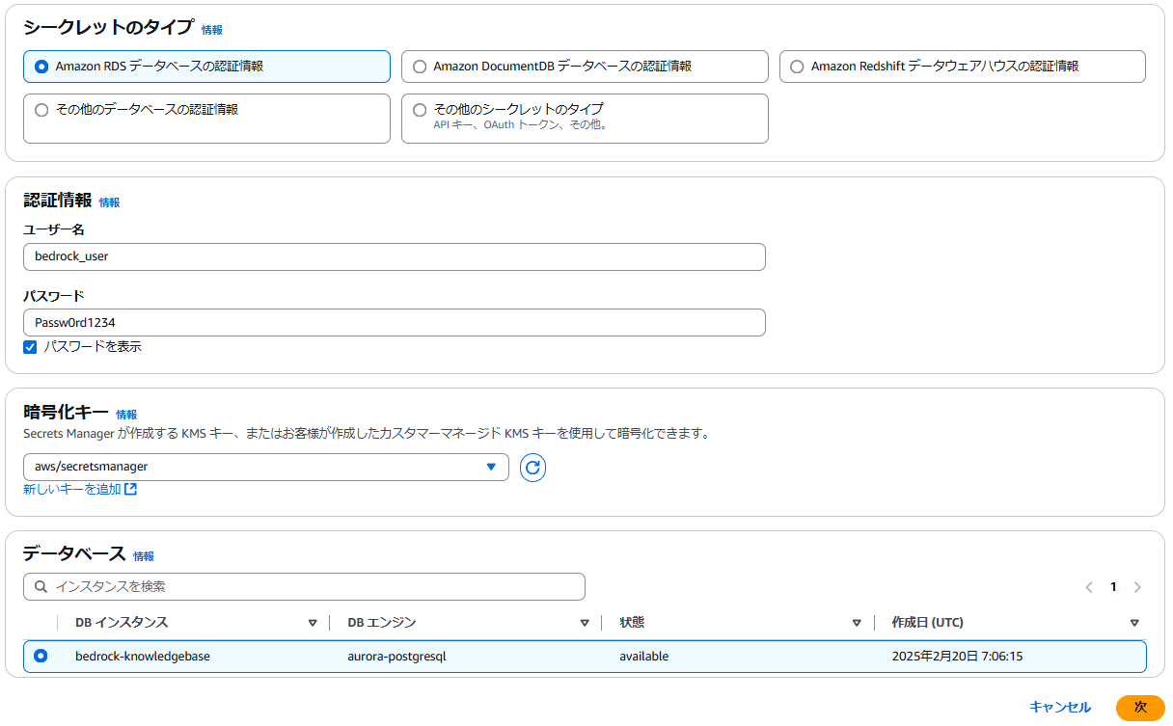Select Amazon RDS database credentials radio
This screenshot has height=726, width=1173.
click(x=41, y=67)
